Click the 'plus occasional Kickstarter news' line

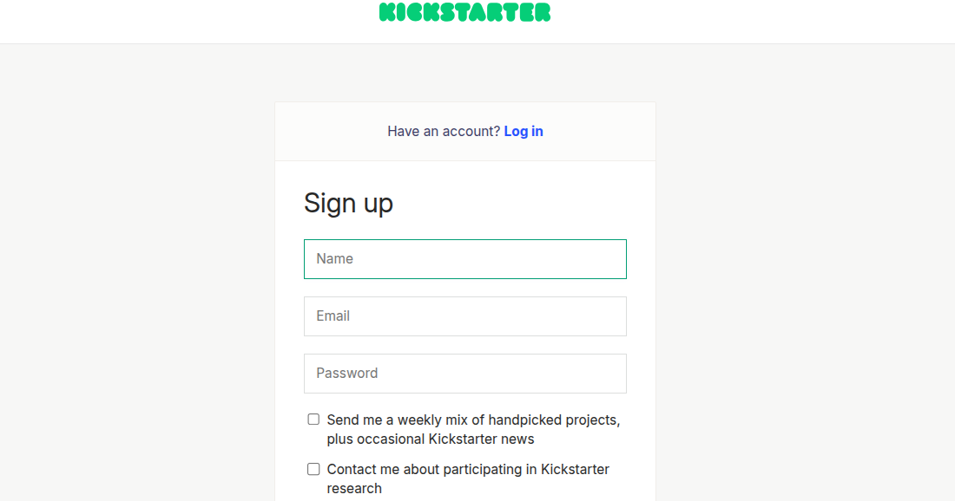[x=431, y=439]
